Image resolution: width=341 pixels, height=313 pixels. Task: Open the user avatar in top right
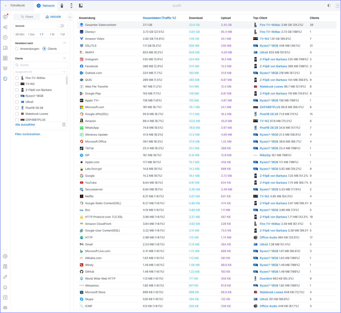337,5
